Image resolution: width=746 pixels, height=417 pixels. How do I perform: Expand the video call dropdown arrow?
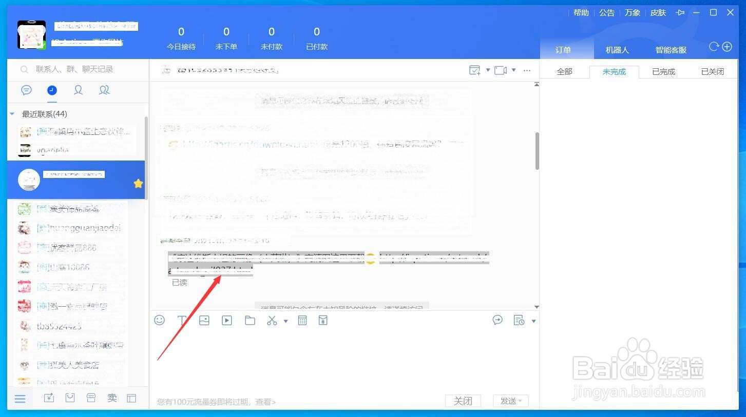(513, 70)
